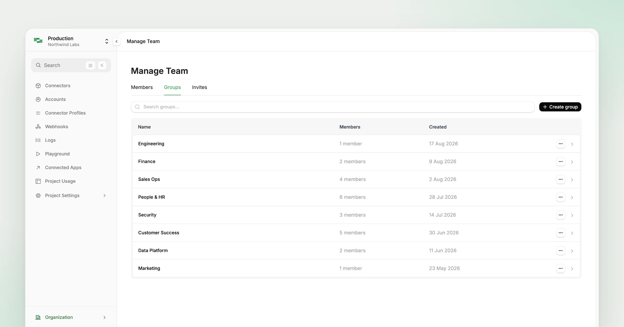Click the Finance group name
This screenshot has width=624, height=327.
click(x=147, y=161)
